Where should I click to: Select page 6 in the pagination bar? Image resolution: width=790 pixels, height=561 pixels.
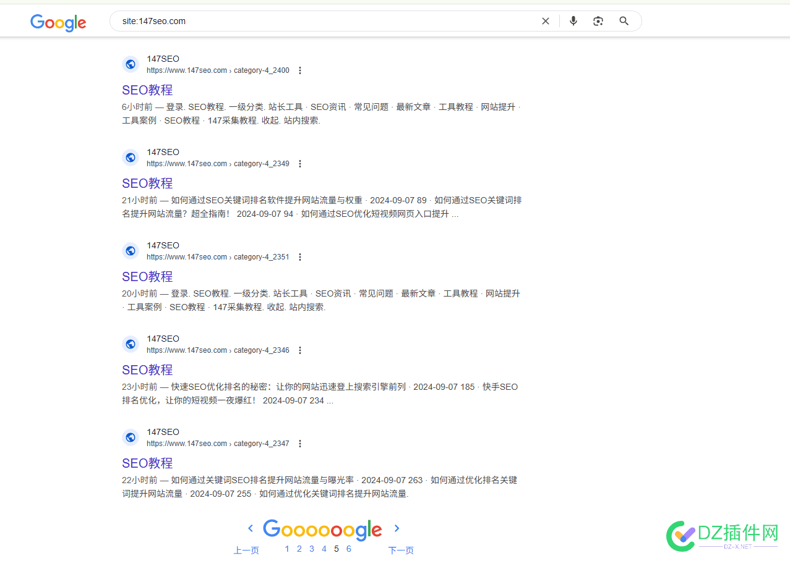[348, 548]
